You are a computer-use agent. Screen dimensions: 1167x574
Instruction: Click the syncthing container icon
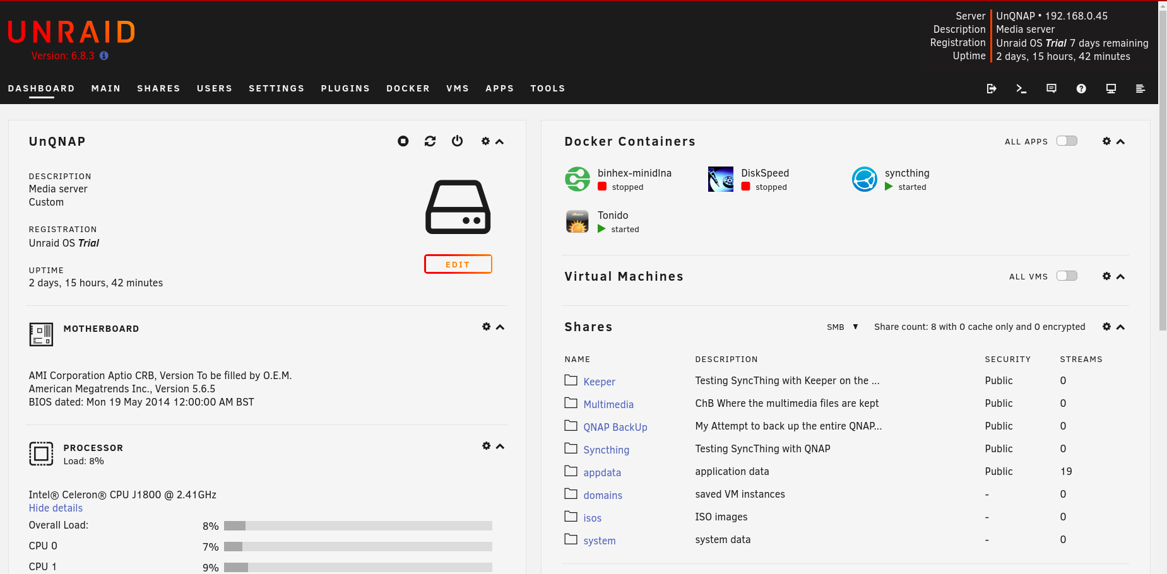coord(865,179)
